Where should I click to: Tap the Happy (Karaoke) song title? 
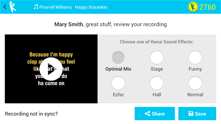(x=91, y=7)
